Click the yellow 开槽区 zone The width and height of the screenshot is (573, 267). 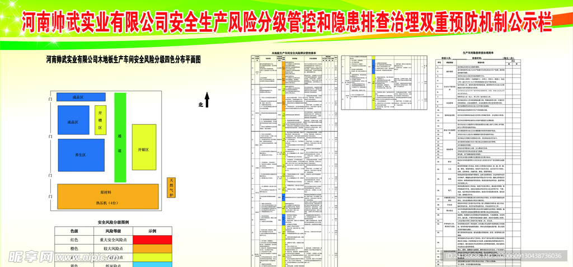(x=101, y=120)
